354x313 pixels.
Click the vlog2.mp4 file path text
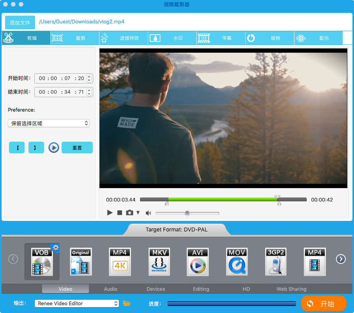tap(81, 22)
